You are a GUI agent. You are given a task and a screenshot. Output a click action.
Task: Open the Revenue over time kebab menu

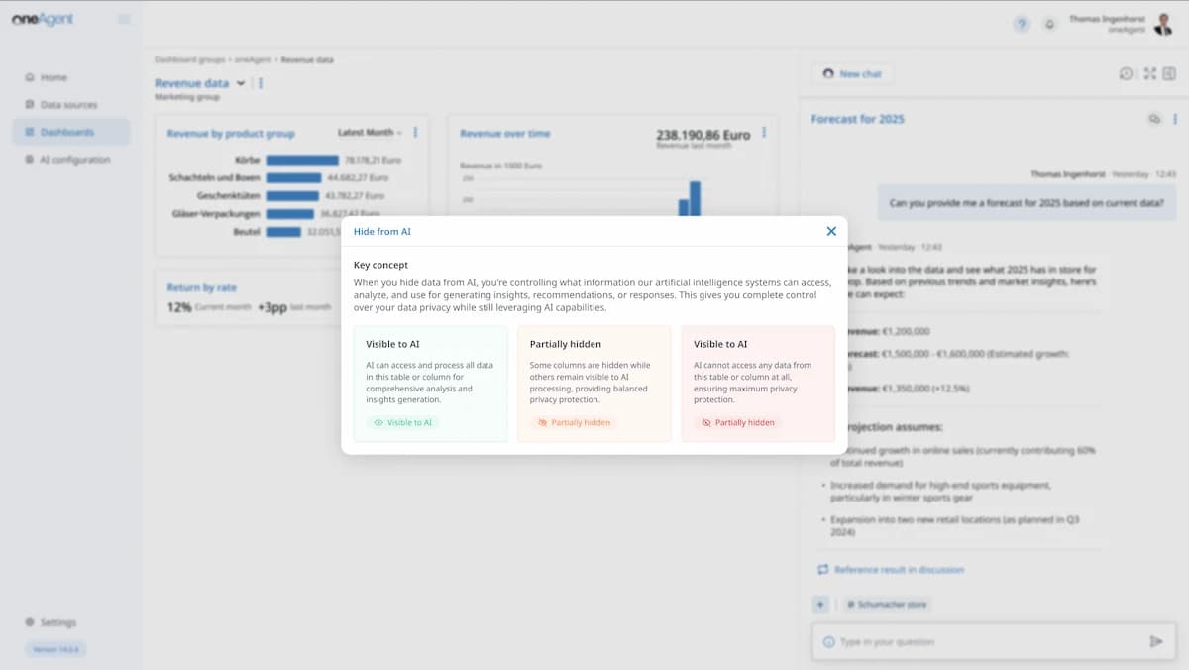(x=764, y=133)
